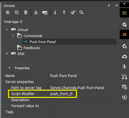Click the Properties section header
This screenshot has height=118, width=129.
22,68
